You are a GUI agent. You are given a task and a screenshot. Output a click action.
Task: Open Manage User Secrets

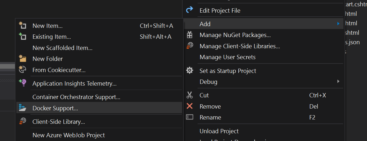click(x=227, y=57)
